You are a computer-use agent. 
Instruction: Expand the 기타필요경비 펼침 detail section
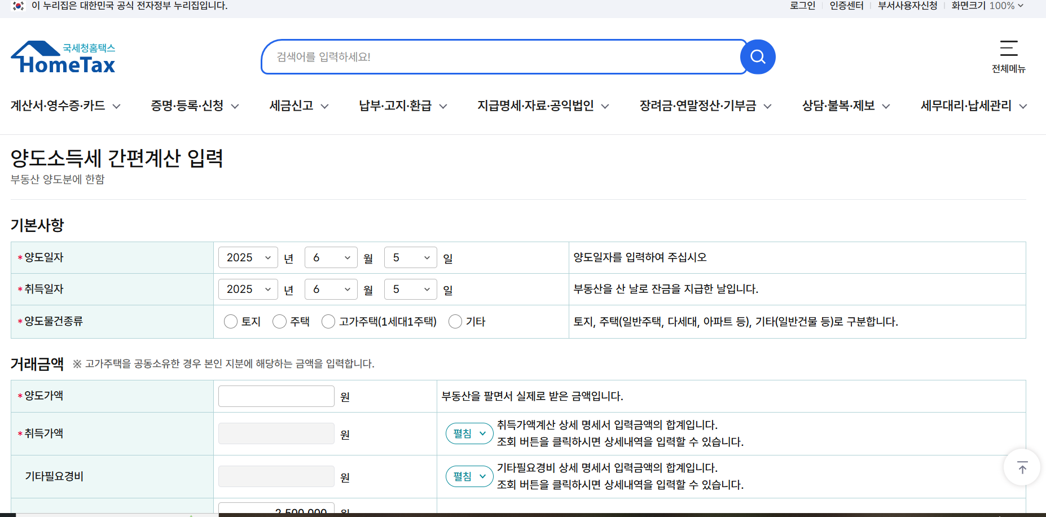coord(469,476)
